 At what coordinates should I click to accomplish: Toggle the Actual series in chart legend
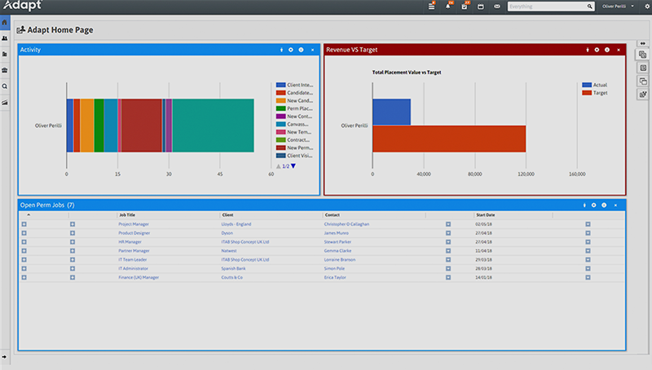597,85
